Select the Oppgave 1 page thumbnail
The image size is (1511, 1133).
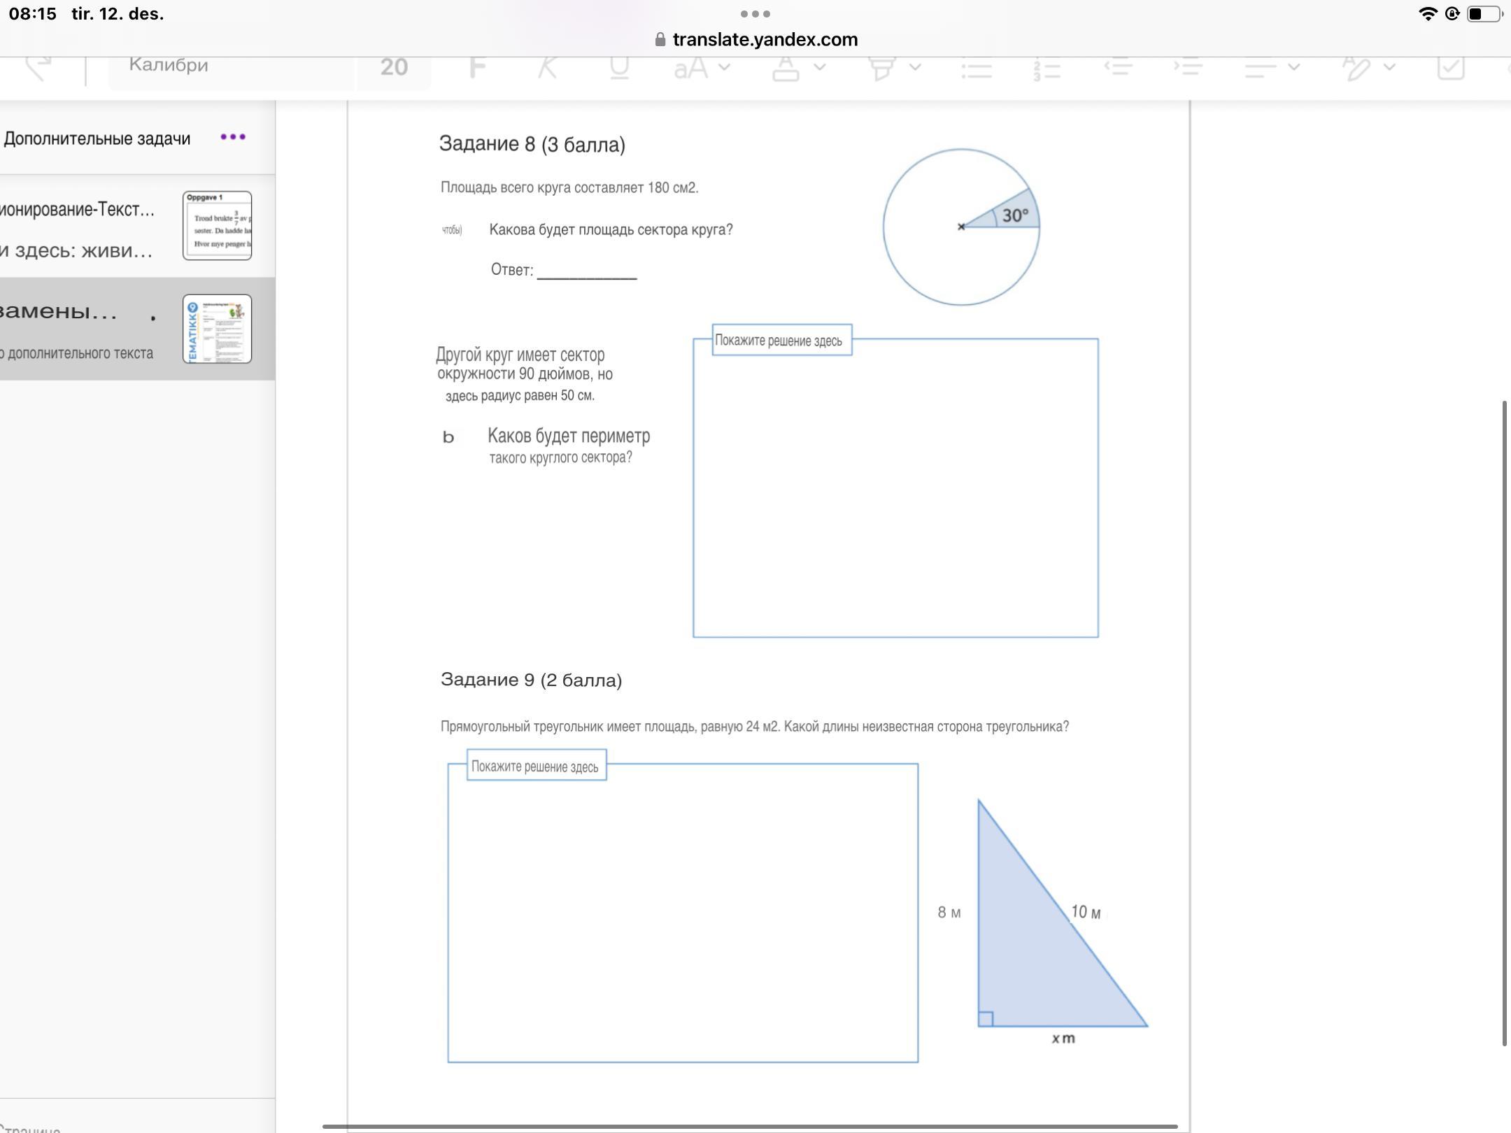pyautogui.click(x=217, y=225)
